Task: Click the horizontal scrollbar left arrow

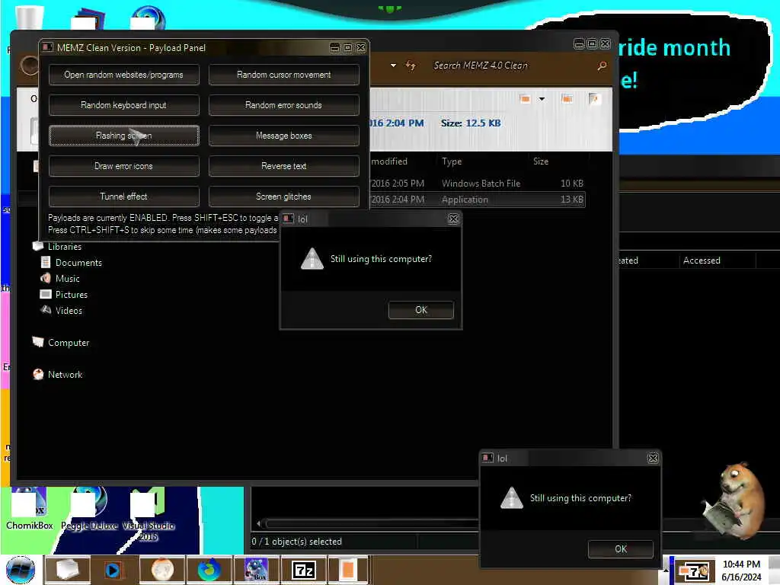Action: tap(259, 523)
